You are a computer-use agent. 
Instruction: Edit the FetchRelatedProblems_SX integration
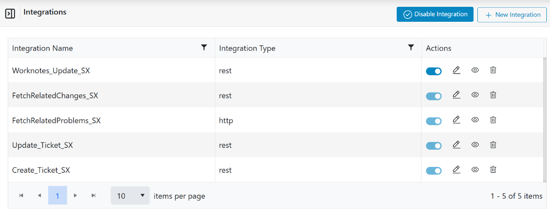pyautogui.click(x=456, y=120)
